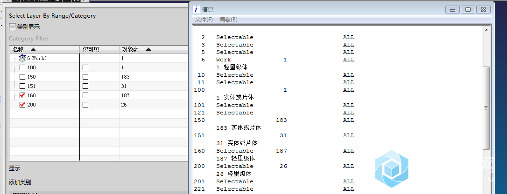The width and height of the screenshot is (507, 194).
Task: Toggle 仅可见 checkbox for layer 200
Action: pyautogui.click(x=85, y=105)
